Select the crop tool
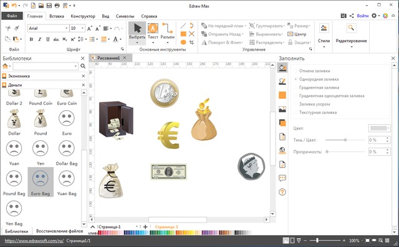The width and height of the screenshot is (399, 247). click(x=191, y=42)
